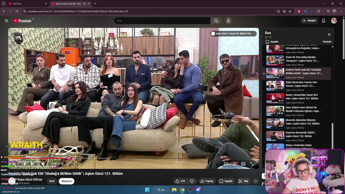Image resolution: width=345 pixels, height=194 pixels.
Task: Join the channel with Katıl
Action: pos(52,181)
